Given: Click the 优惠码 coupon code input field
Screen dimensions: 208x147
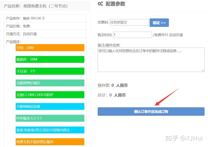Looking at the screenshot, I should point(129,22).
